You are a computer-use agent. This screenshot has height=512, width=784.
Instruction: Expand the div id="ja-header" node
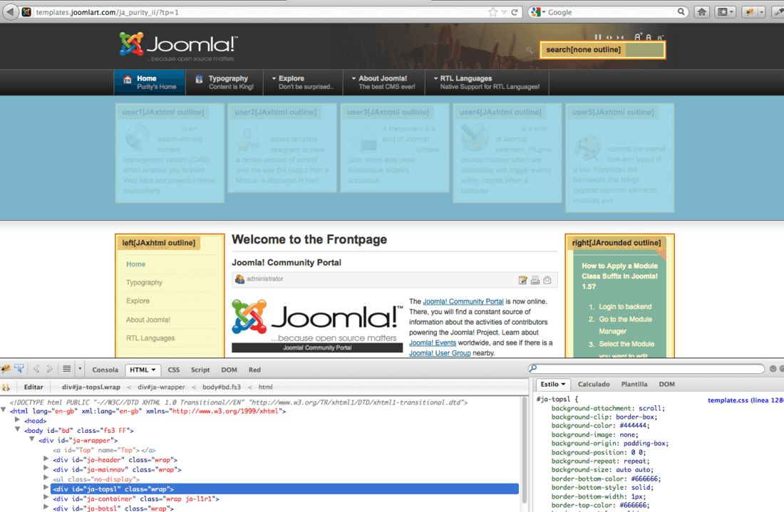pos(46,459)
